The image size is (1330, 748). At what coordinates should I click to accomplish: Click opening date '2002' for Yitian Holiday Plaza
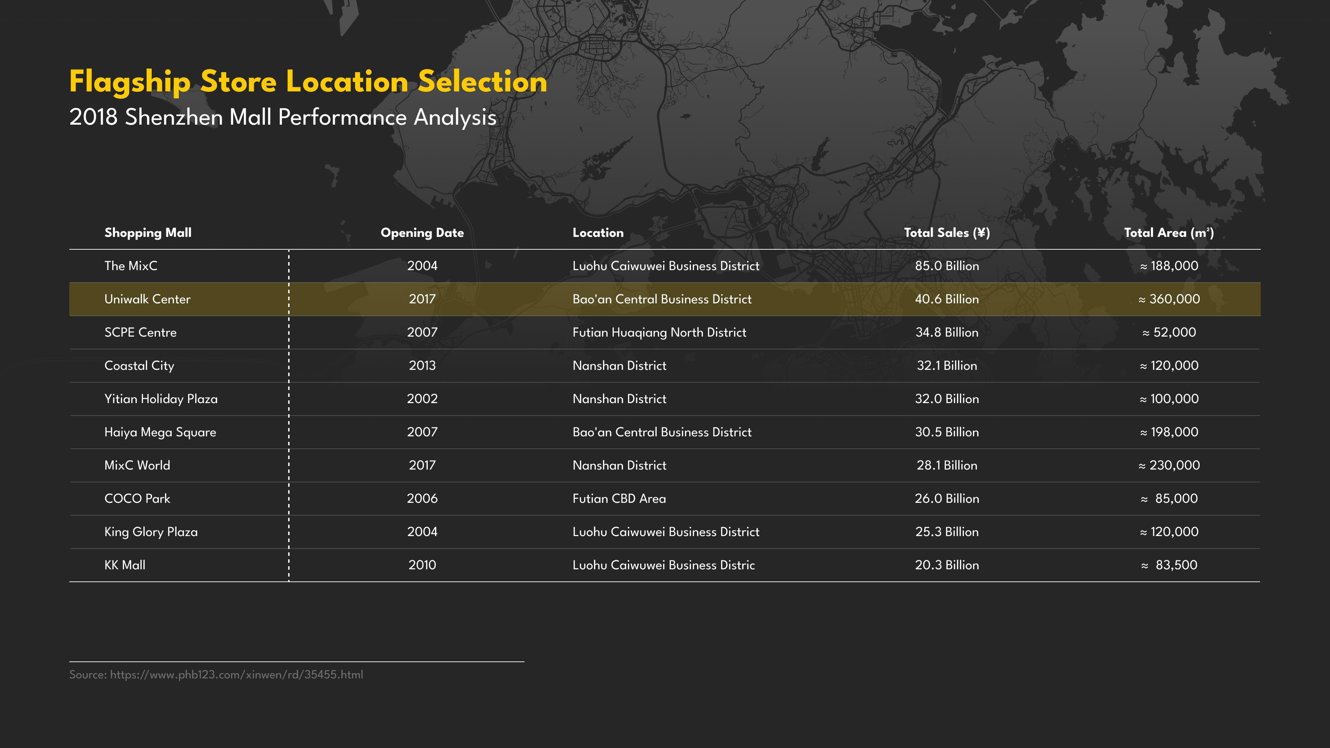(x=422, y=399)
